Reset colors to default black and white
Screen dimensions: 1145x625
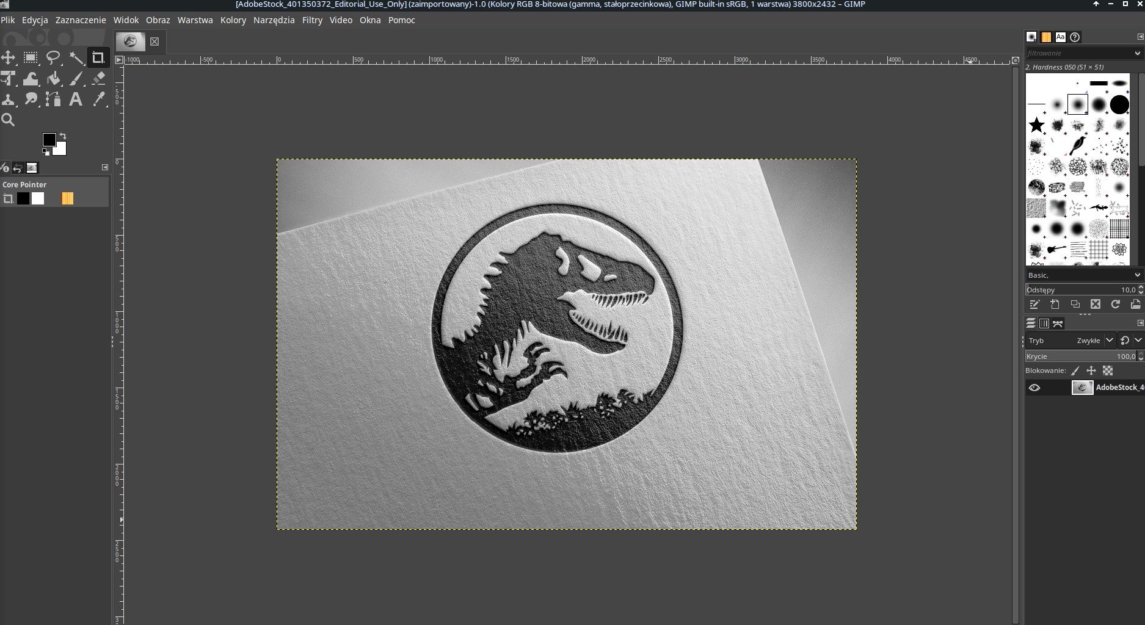click(x=46, y=151)
